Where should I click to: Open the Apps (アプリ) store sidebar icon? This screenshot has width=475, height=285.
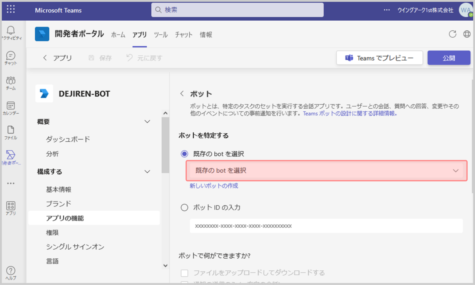(x=11, y=208)
